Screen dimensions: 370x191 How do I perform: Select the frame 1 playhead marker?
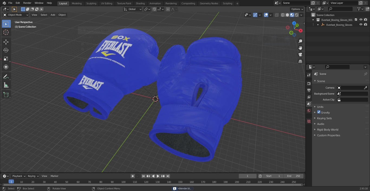pyautogui.click(x=11, y=182)
